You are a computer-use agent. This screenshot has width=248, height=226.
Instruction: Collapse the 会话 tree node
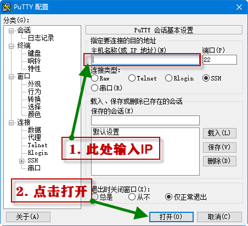point(11,31)
